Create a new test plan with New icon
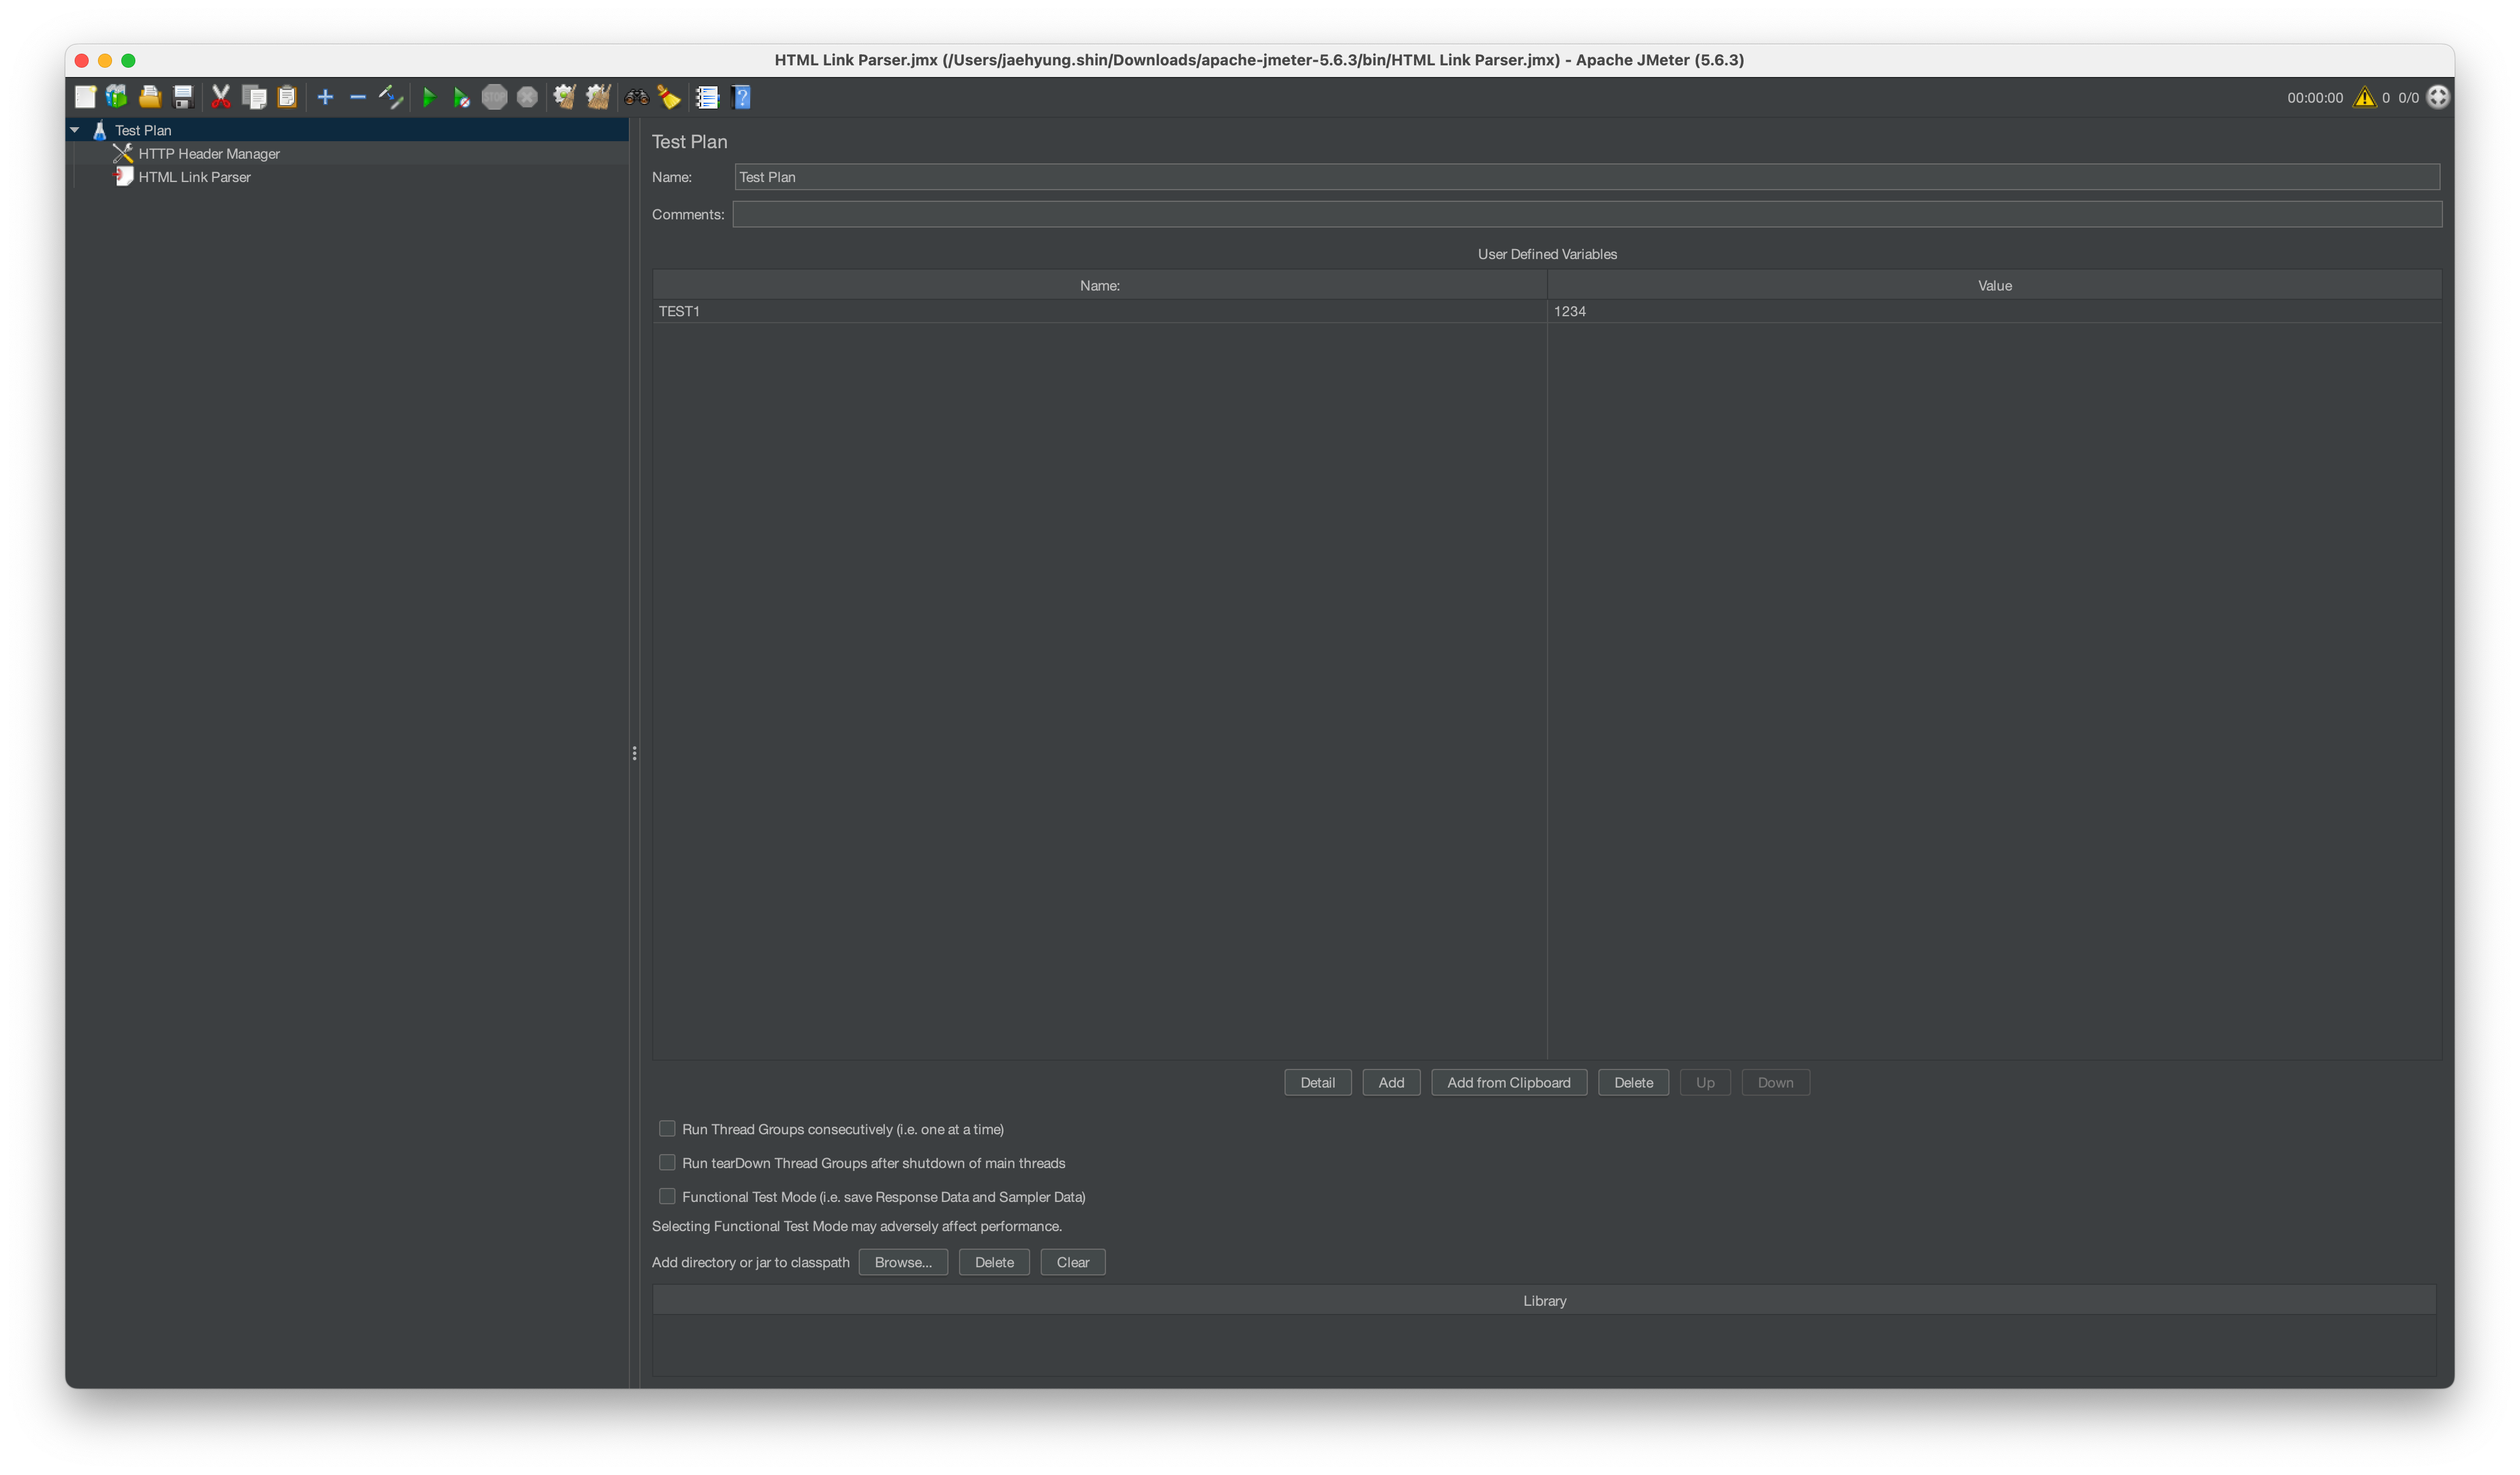 [85, 97]
